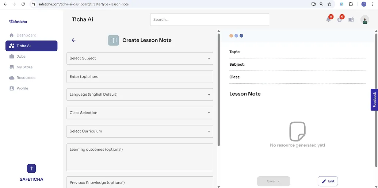The image size is (378, 188).
Task: Click the Safeticha logo
Action: [x=18, y=22]
